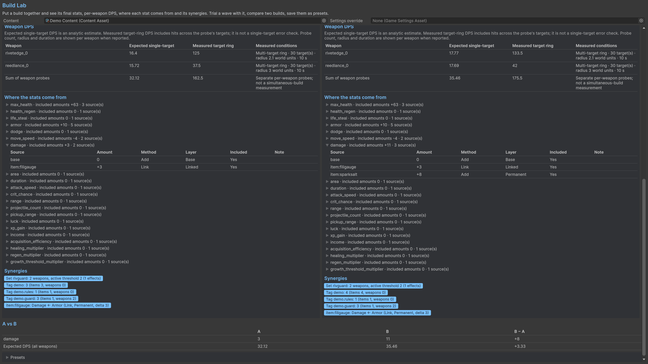Image resolution: width=648 pixels, height=364 pixels.
Task: Click the 'Tag demo: 3' synergy chip
Action: [36, 285]
